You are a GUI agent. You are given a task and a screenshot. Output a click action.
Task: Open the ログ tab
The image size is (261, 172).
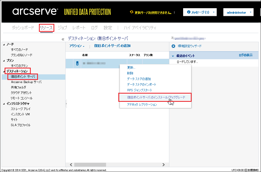point(94,28)
